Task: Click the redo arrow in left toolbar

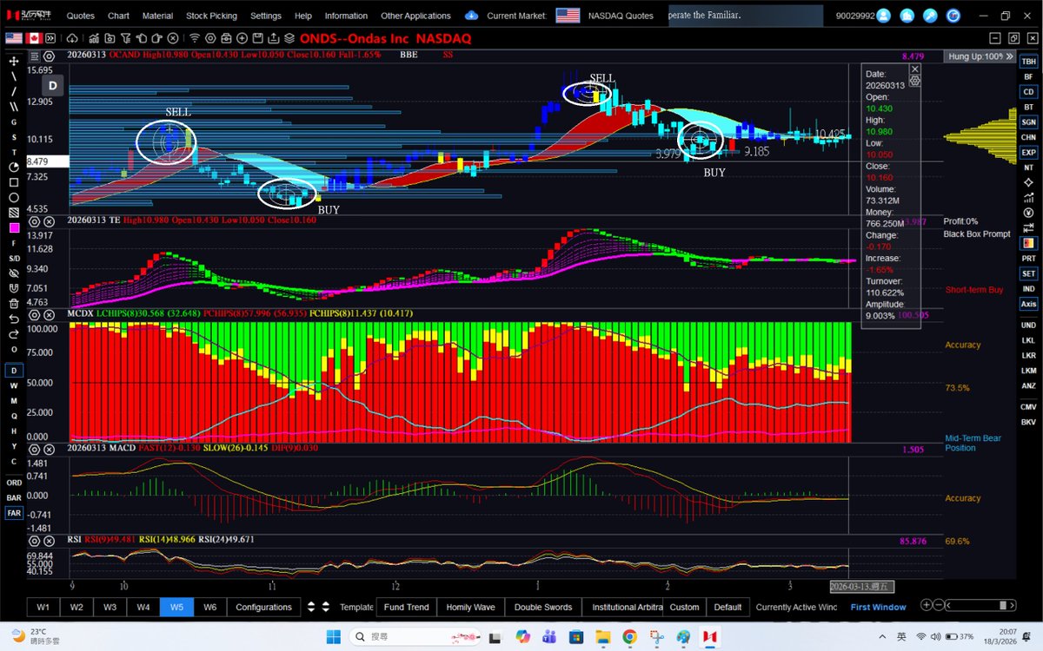Action: 14,333
